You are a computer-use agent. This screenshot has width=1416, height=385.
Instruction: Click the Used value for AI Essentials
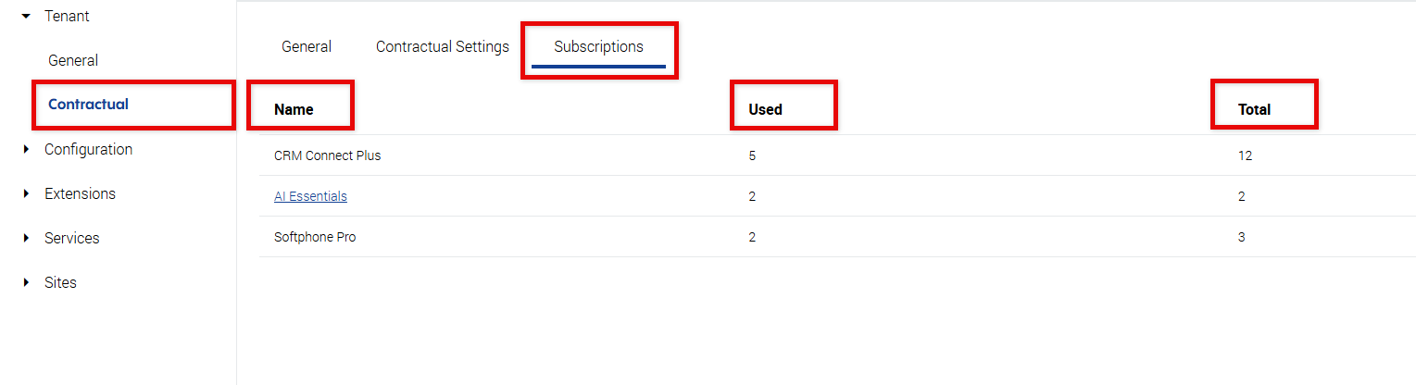click(x=752, y=196)
